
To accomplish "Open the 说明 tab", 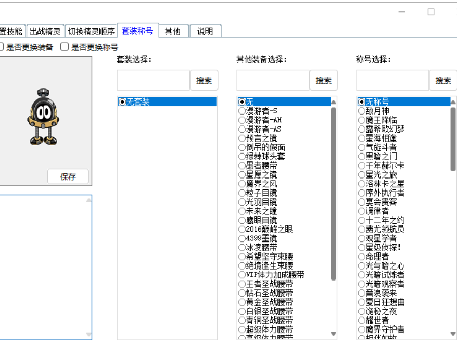I will point(205,30).
